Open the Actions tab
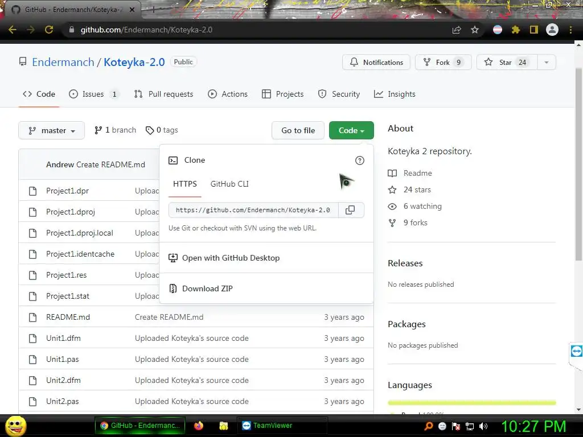Screen dimensions: 583x437 coord(228,94)
